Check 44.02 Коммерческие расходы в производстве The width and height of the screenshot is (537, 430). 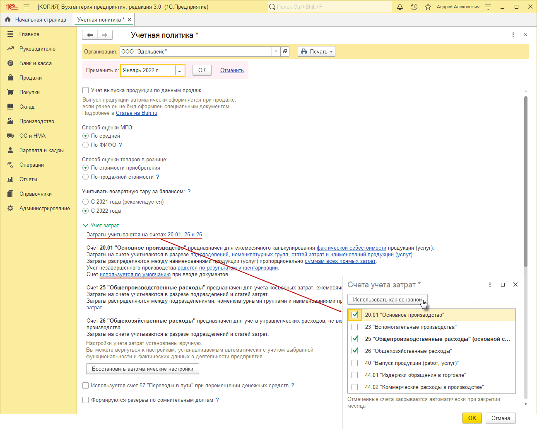355,387
